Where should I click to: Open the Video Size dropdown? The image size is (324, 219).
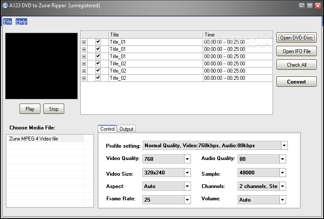coord(187,173)
